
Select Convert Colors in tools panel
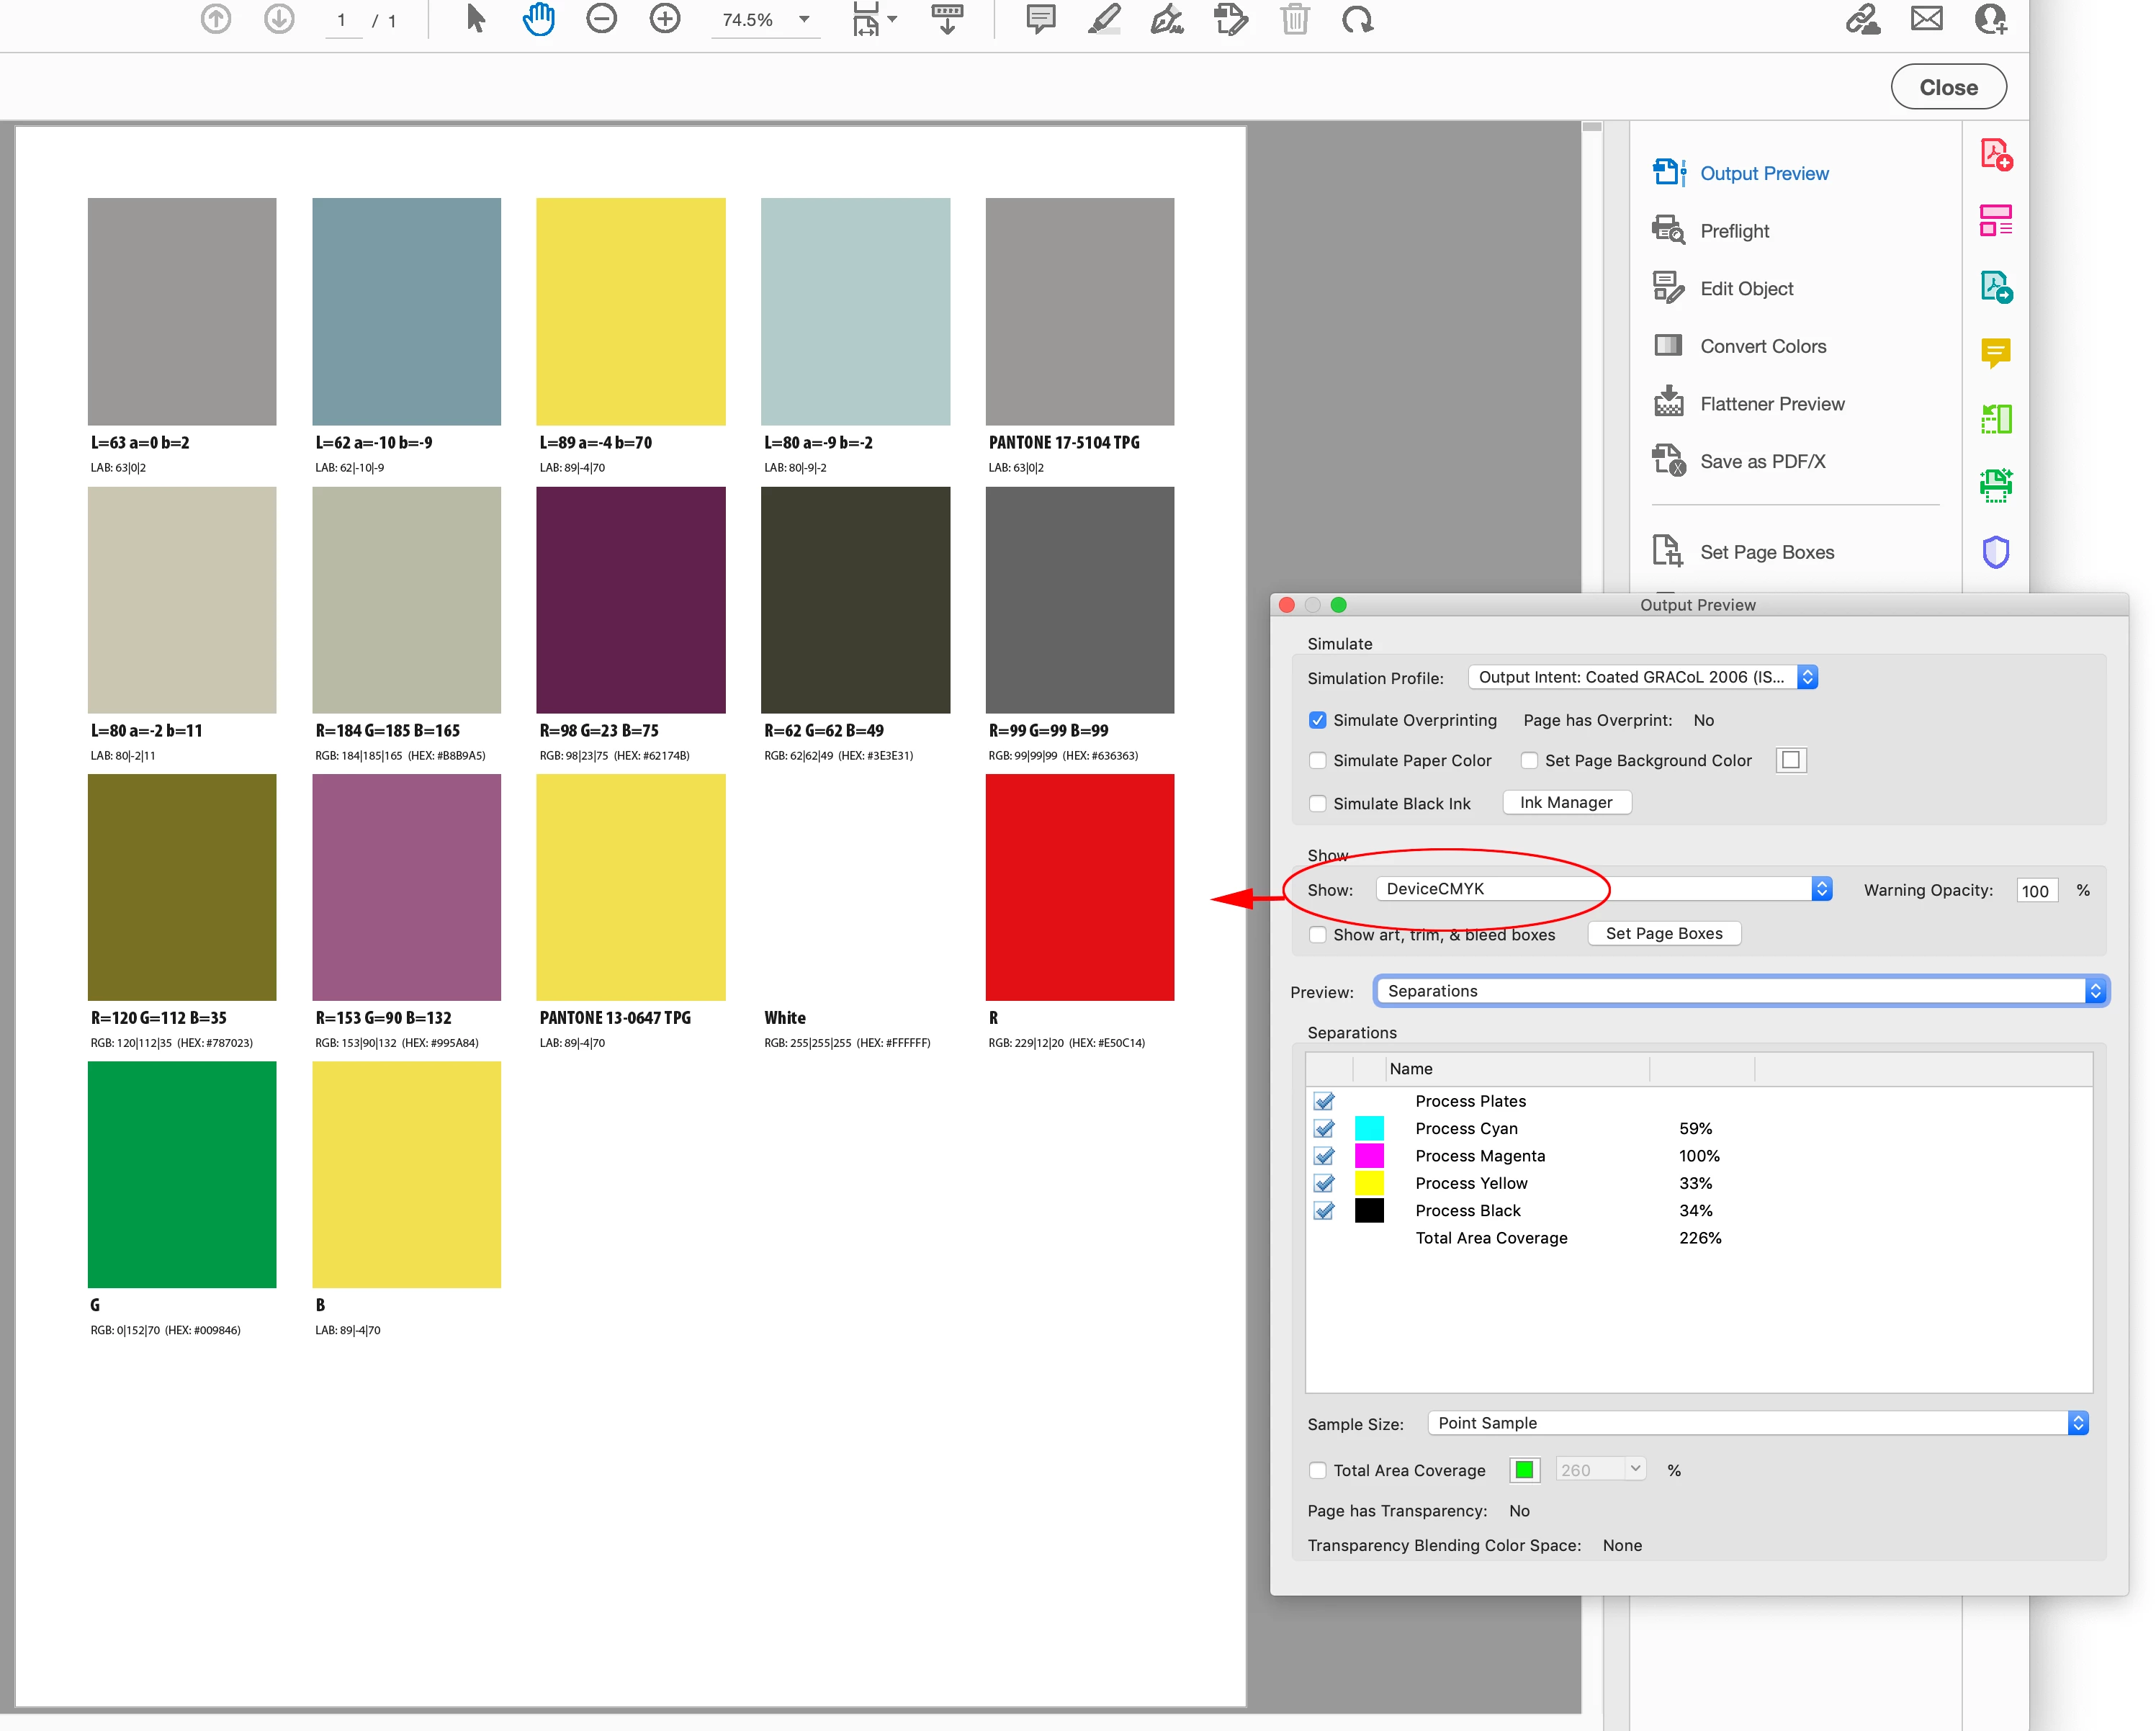1762,346
